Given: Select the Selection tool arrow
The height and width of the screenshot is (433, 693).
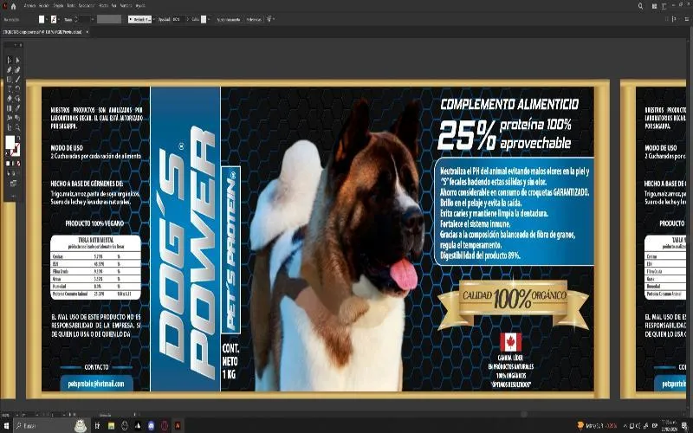Looking at the screenshot, I should (10, 60).
